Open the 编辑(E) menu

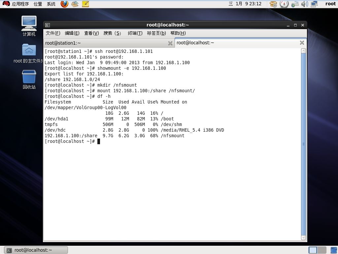click(72, 33)
